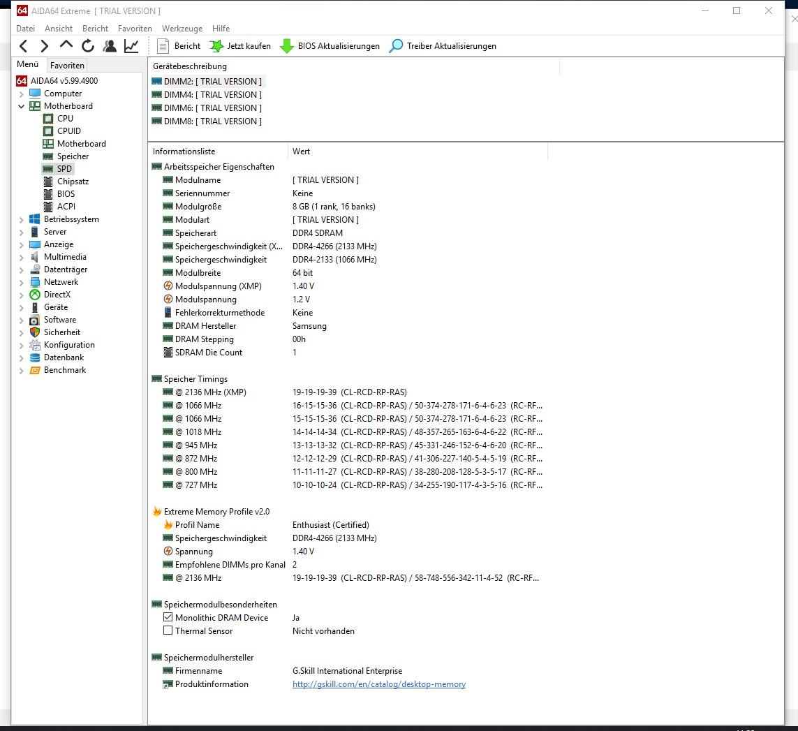Screen dimensions: 798x731
Task: Refresh the view with the reload icon
Action: [x=88, y=46]
